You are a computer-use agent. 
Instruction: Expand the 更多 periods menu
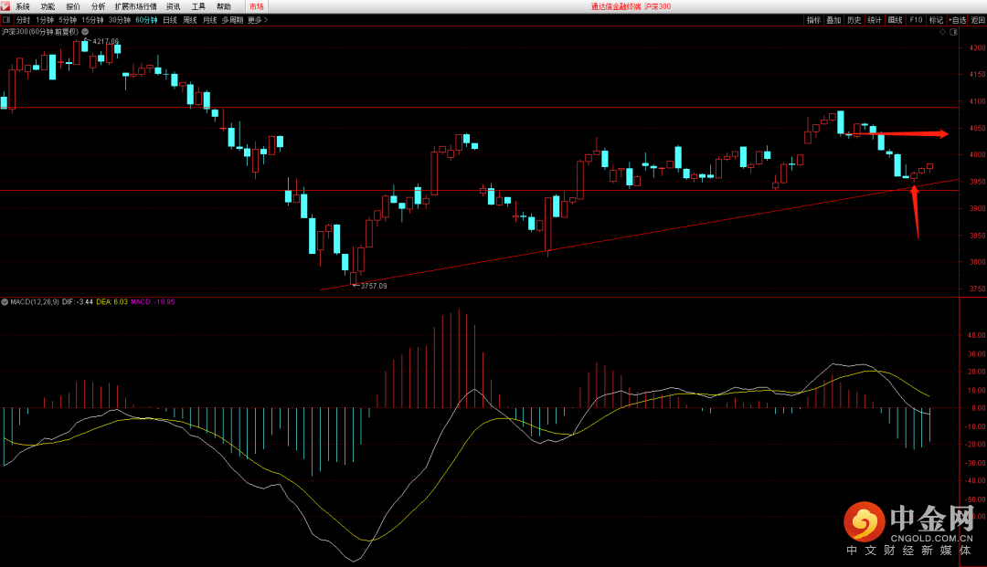pos(257,19)
